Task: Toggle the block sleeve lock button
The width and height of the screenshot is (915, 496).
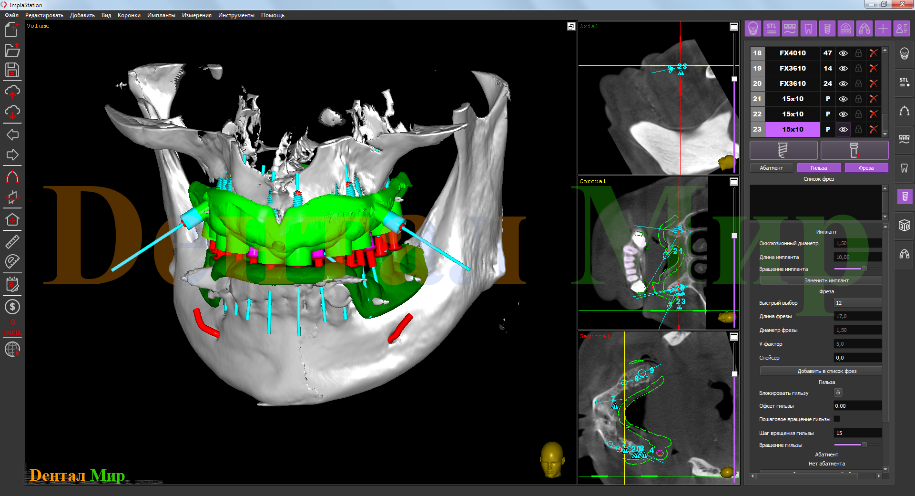Action: (838, 393)
